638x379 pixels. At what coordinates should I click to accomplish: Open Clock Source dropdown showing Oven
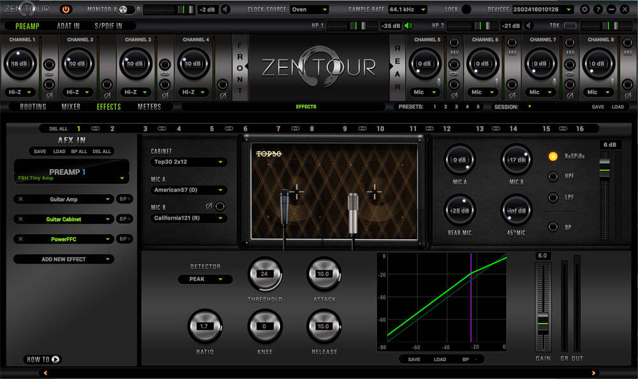[x=309, y=10]
